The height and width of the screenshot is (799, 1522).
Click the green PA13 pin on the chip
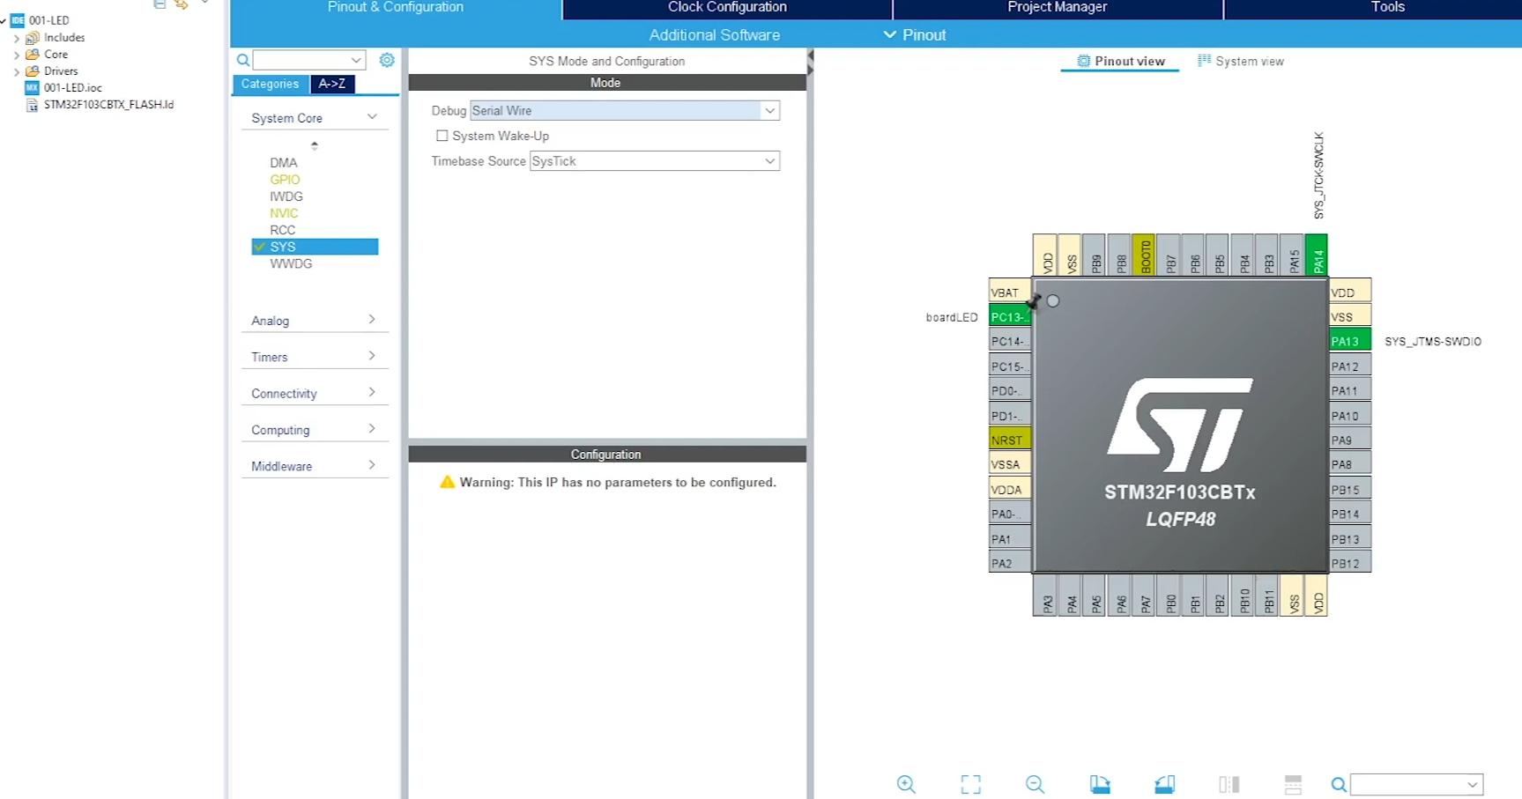click(x=1349, y=341)
